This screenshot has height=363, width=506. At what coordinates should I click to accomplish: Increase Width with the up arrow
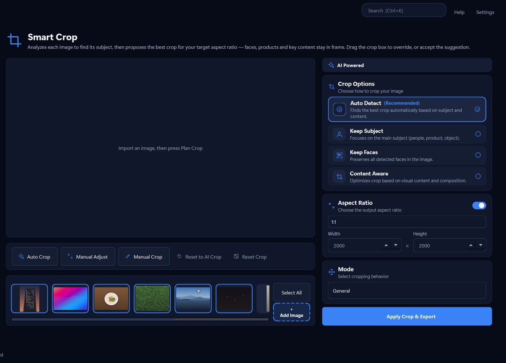point(386,245)
